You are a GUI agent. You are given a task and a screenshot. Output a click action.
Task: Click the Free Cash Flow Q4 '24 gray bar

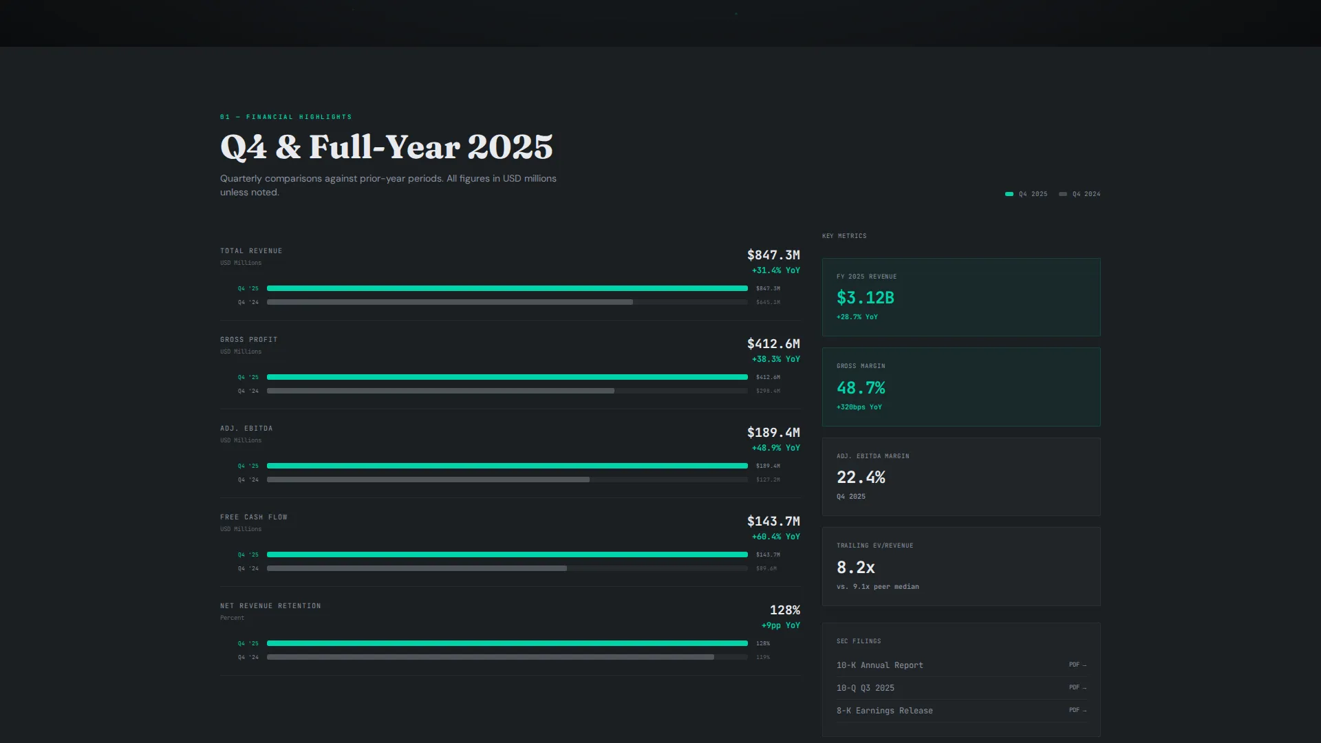click(417, 568)
